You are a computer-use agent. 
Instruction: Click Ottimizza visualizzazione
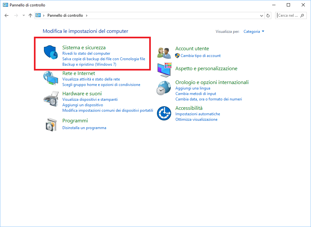point(196,119)
